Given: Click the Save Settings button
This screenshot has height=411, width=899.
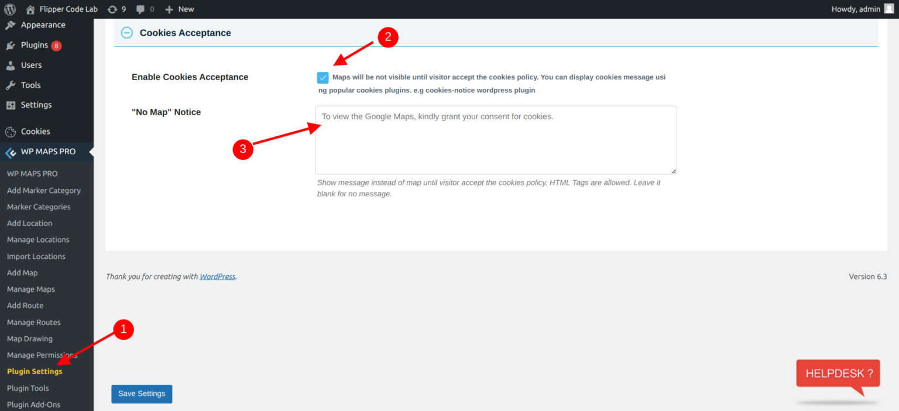Looking at the screenshot, I should [142, 394].
